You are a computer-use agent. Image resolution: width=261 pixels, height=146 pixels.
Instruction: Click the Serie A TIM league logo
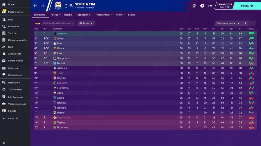pos(58,6)
